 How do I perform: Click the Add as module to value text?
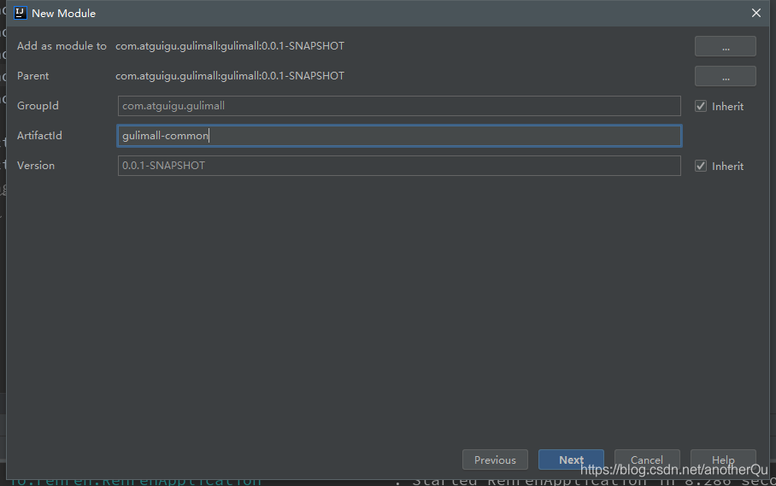tap(230, 46)
